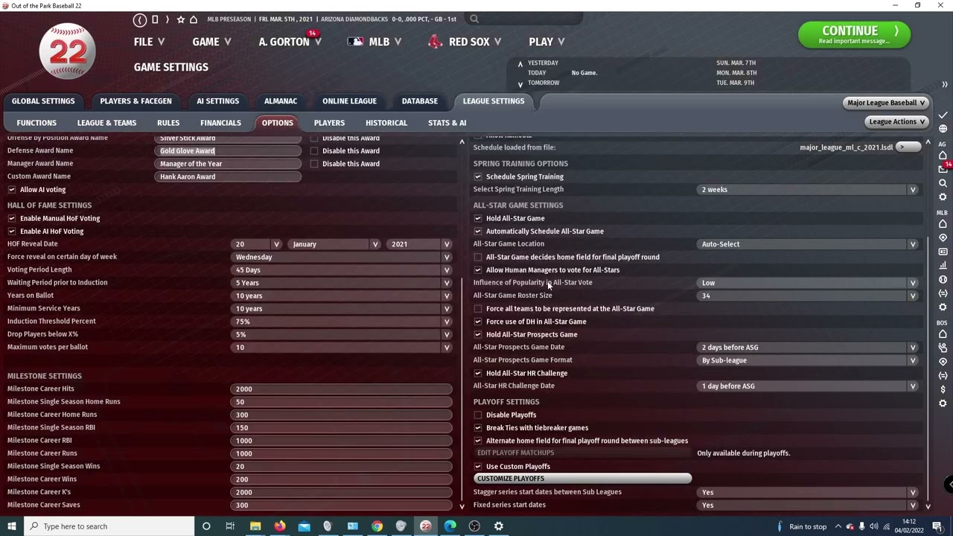Viewport: 953px width, 536px height.
Task: Open the magnifier search icon in top bar
Action: coord(474,19)
